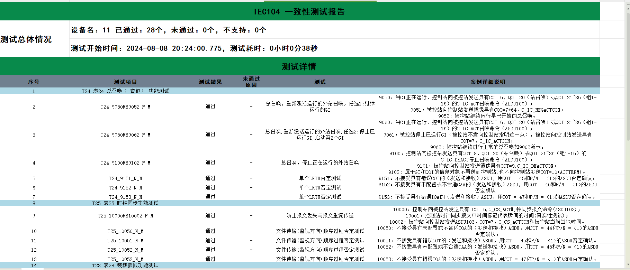
Task: Select the 通过 result for T25_10000FR10002_P_M
Action: pos(210,216)
